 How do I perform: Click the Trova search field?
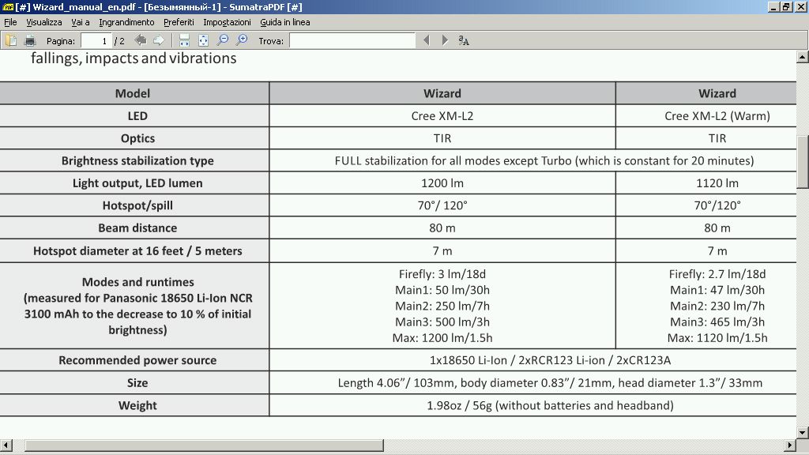click(352, 41)
